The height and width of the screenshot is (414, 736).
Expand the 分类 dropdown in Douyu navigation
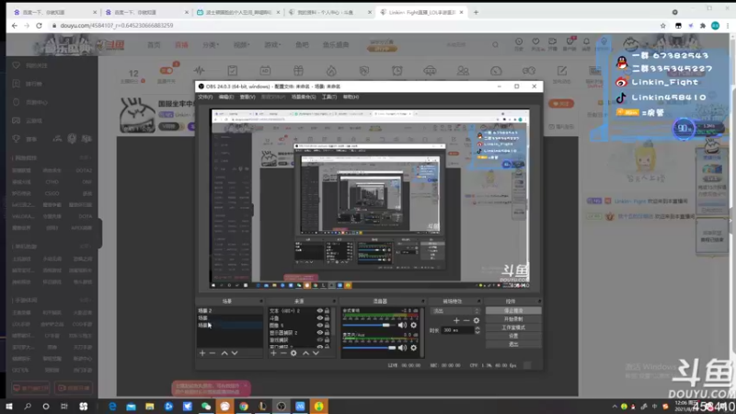[211, 44]
